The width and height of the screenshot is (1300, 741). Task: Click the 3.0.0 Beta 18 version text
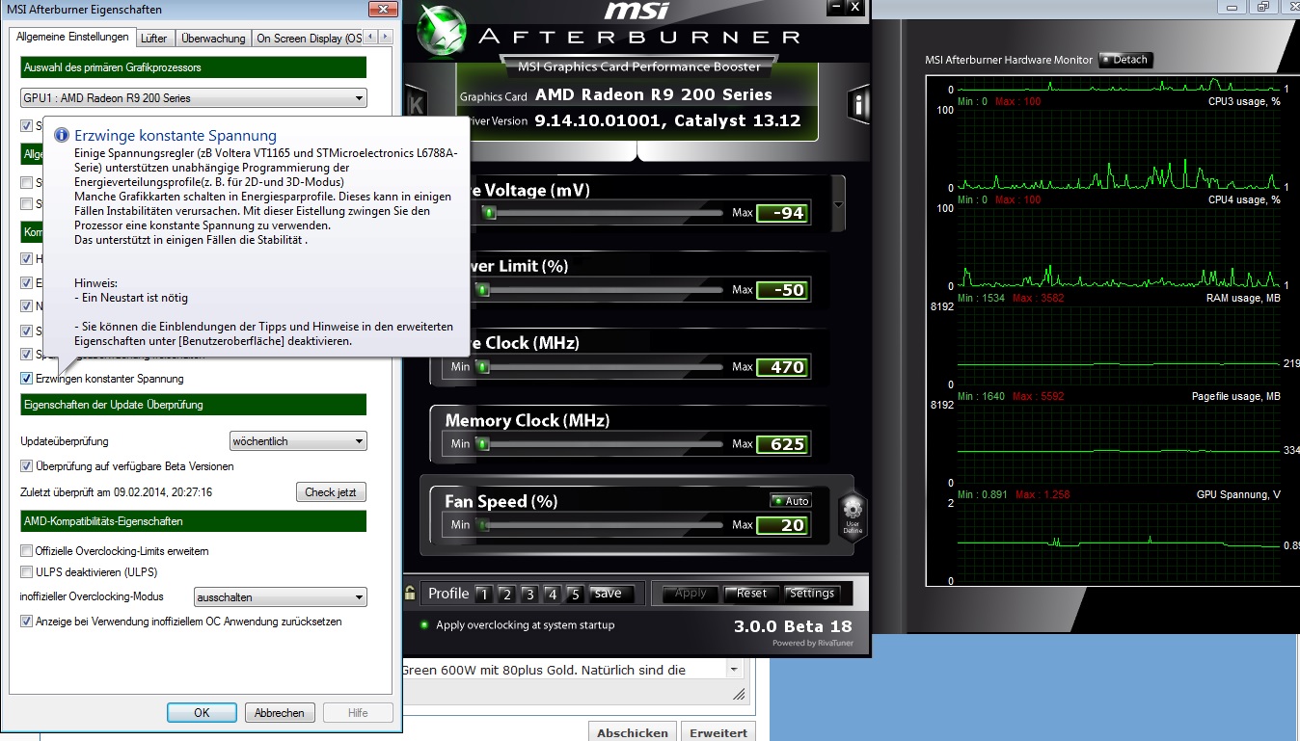[x=793, y=625]
